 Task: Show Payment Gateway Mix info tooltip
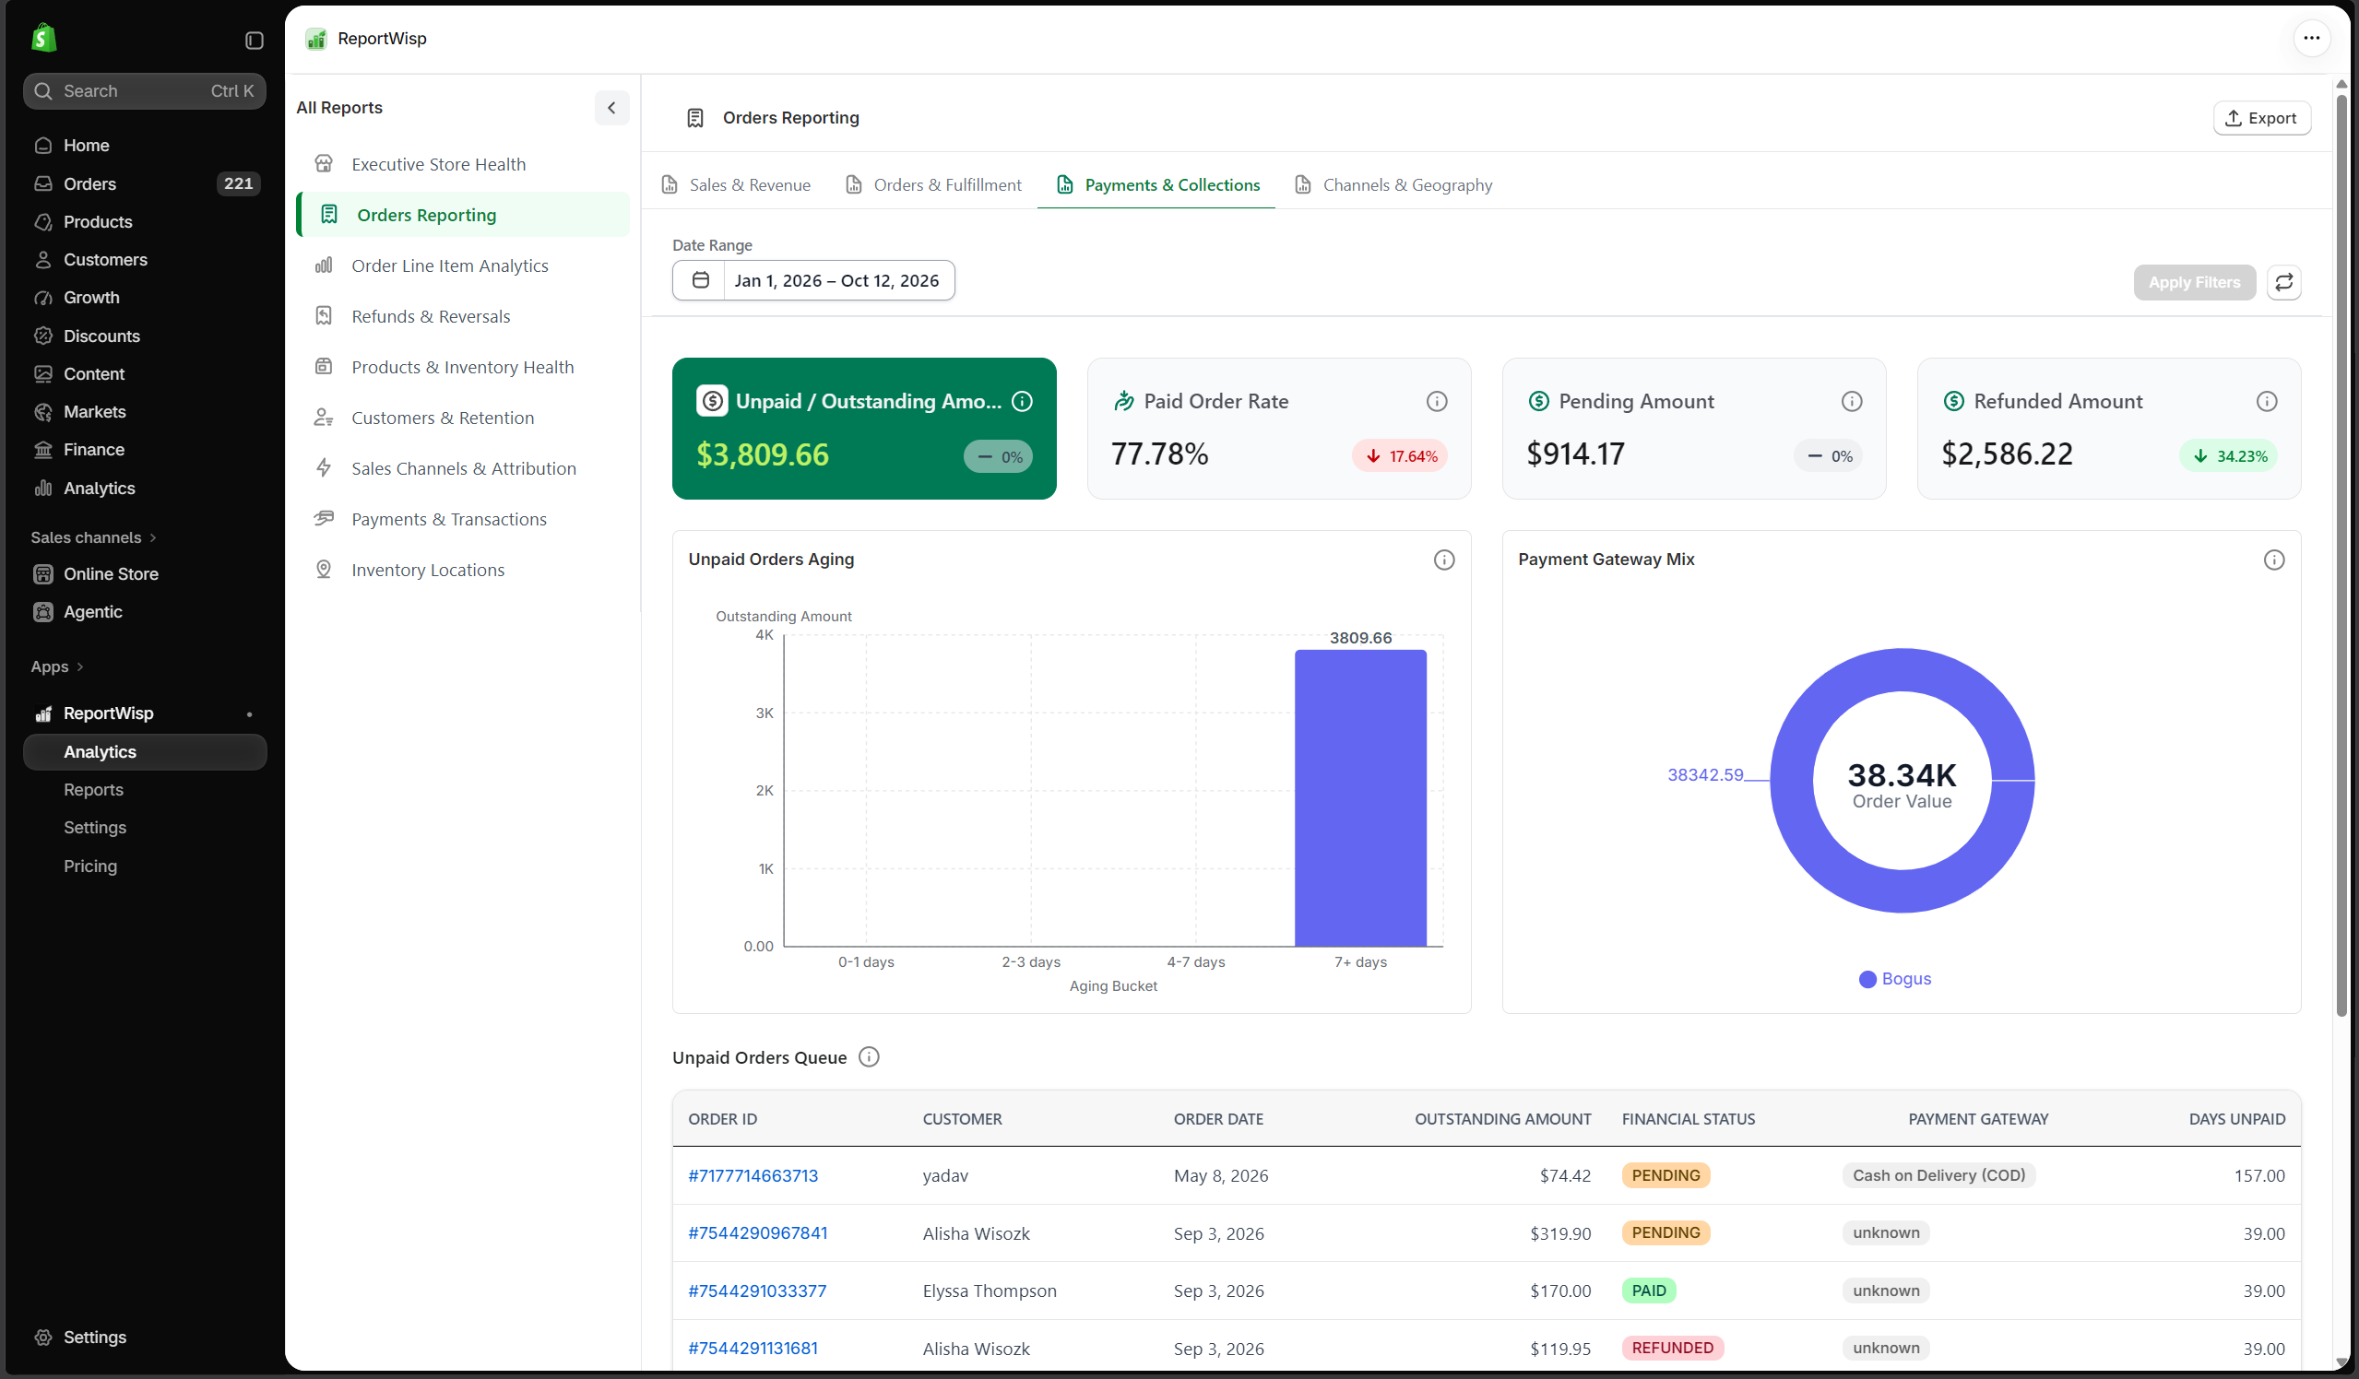click(x=2273, y=560)
